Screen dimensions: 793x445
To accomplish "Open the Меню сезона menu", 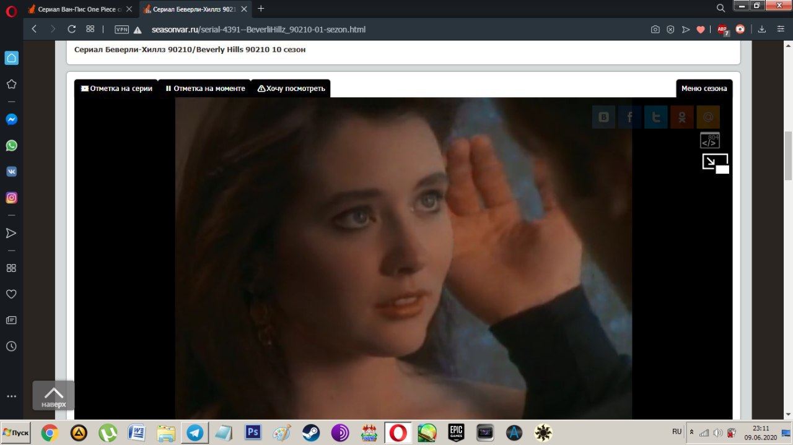I will point(704,89).
